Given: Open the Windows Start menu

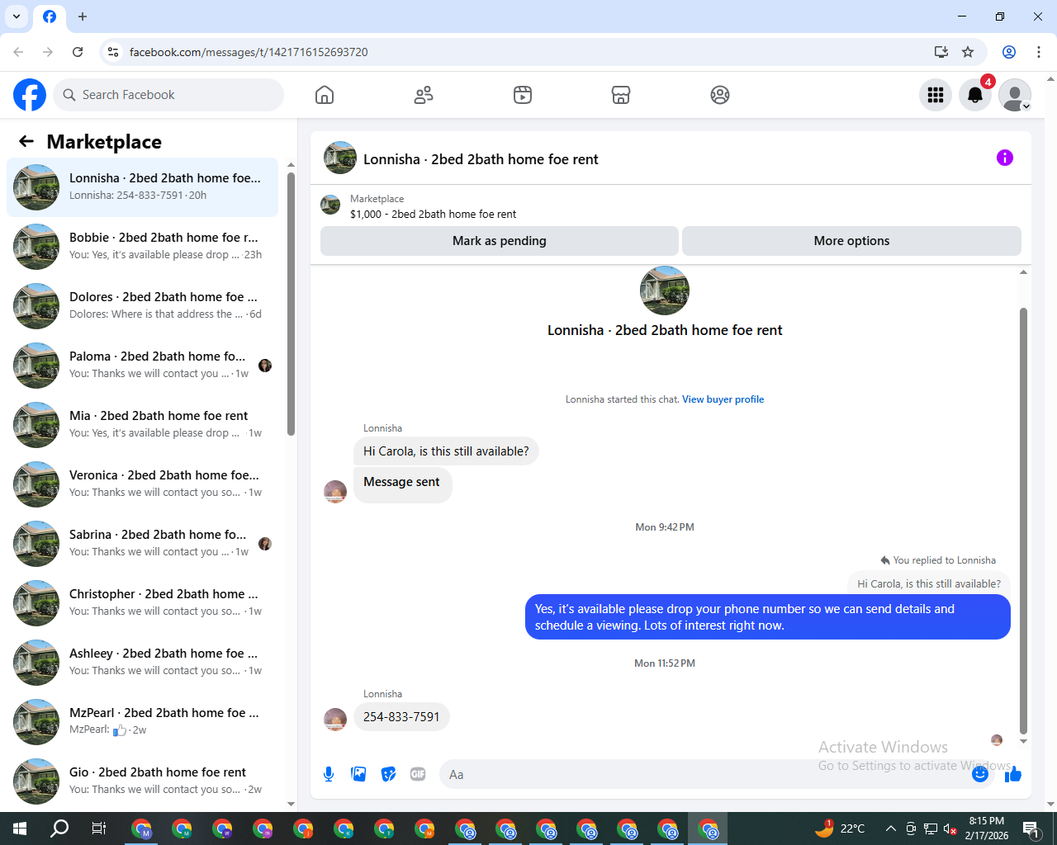Looking at the screenshot, I should pyautogui.click(x=20, y=828).
